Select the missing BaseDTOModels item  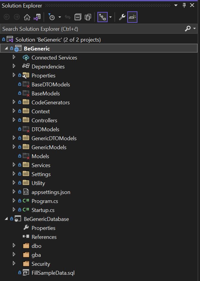[51, 84]
